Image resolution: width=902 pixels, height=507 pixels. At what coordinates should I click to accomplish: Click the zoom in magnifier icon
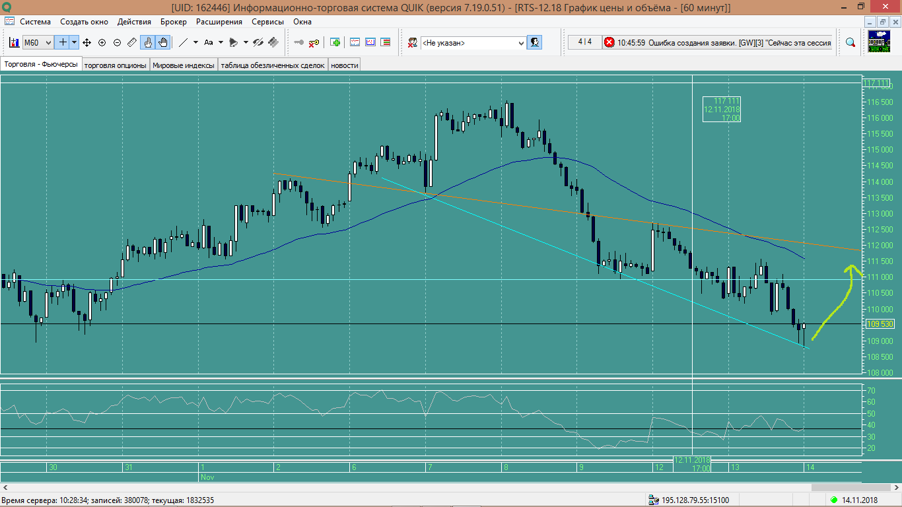pos(102,42)
